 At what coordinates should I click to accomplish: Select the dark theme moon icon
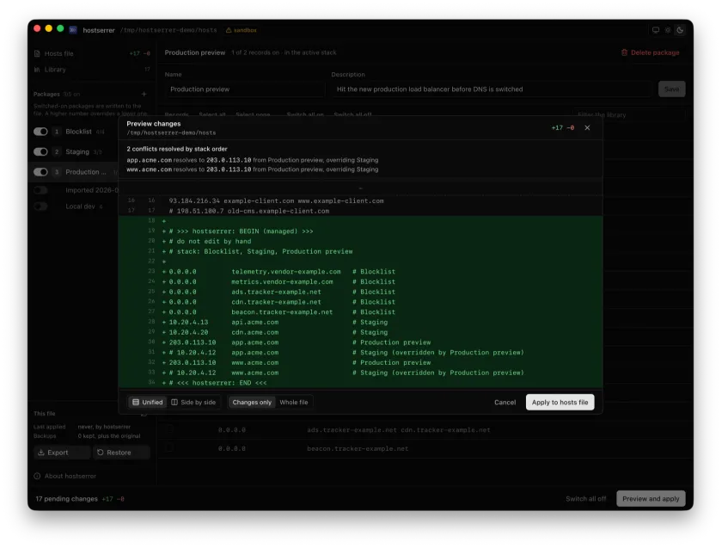(680, 30)
